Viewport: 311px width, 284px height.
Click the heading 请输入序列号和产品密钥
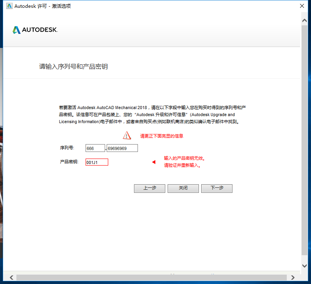coord(73,67)
